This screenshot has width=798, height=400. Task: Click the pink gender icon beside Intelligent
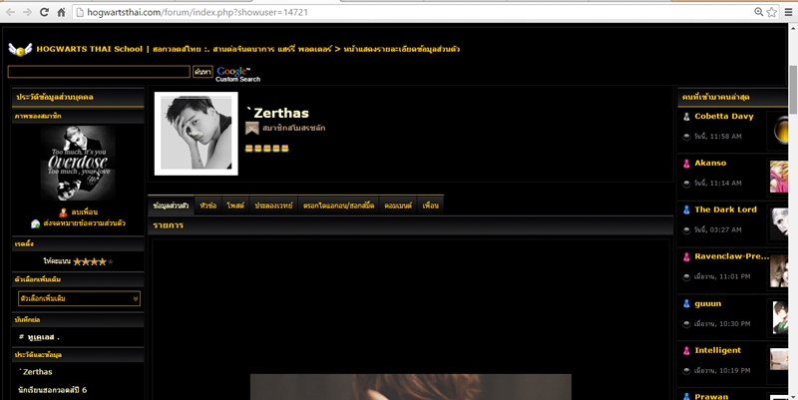coord(686,351)
